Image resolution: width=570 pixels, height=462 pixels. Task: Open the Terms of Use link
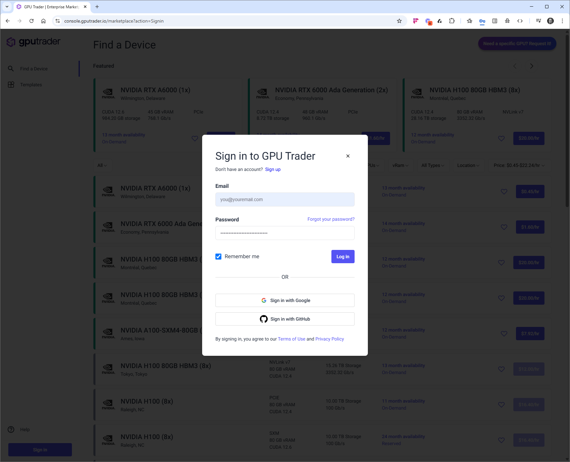(292, 339)
